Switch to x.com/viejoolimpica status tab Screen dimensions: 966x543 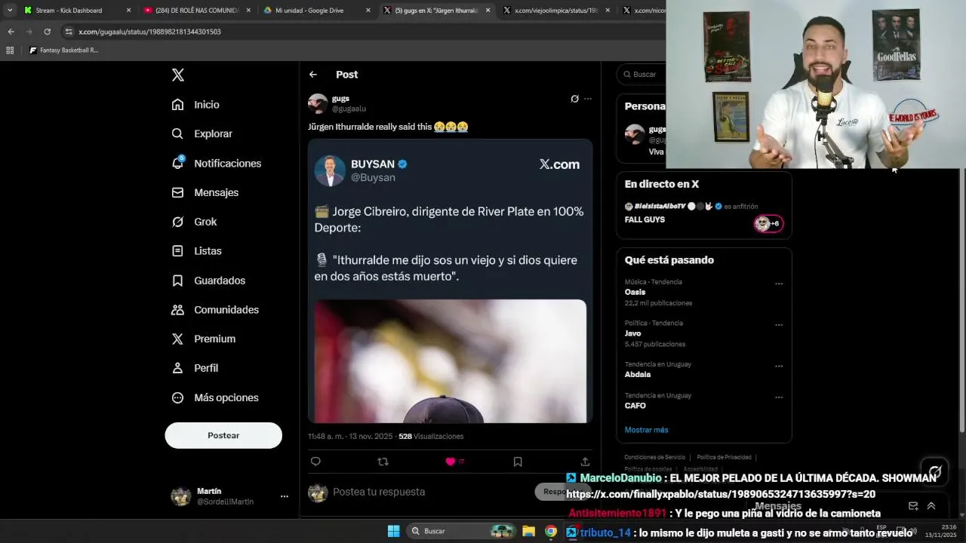557,11
